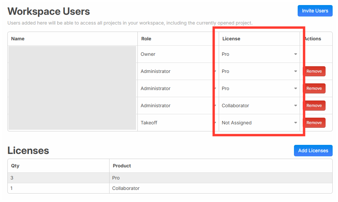
Task: Click the License column header
Action: pyautogui.click(x=231, y=39)
